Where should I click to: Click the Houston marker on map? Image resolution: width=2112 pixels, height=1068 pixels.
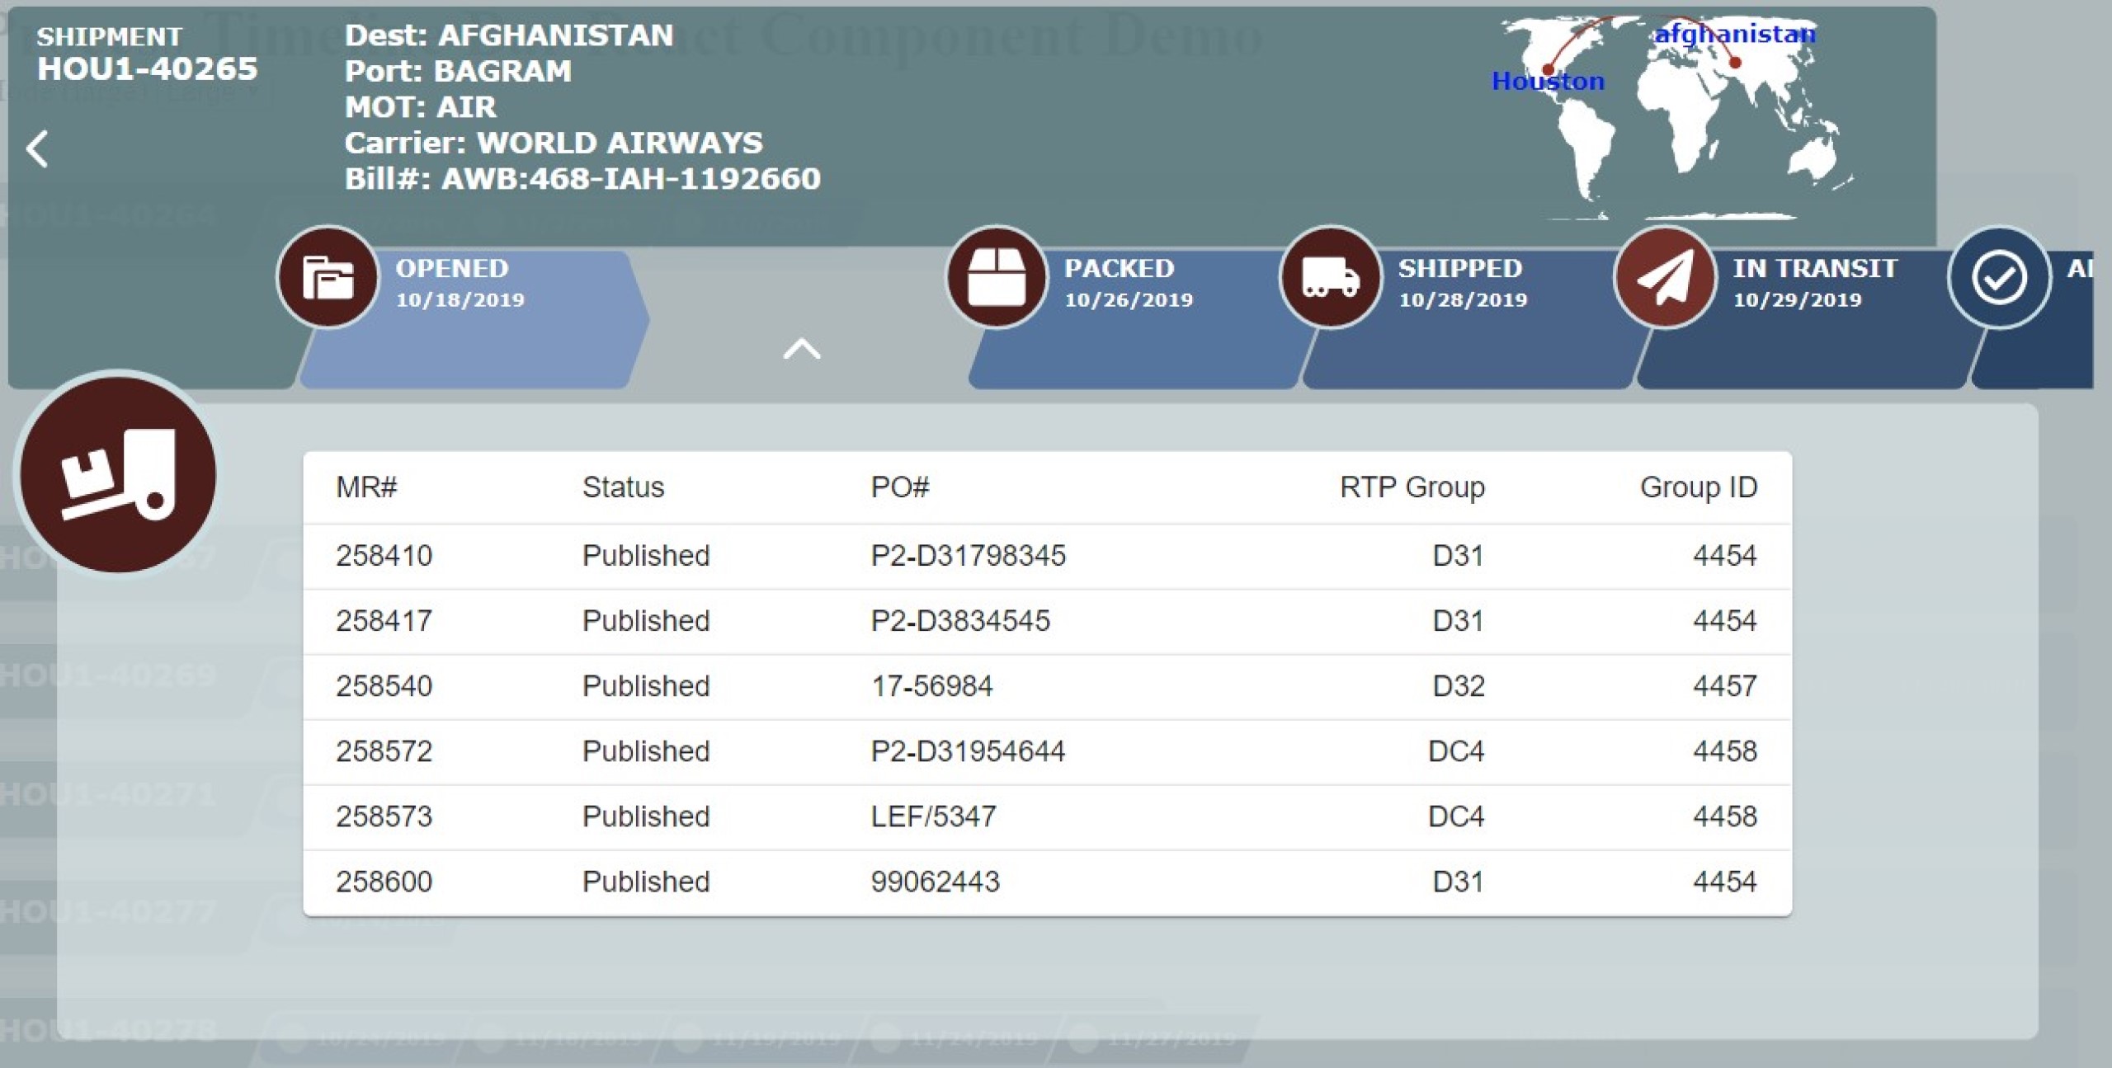(x=1548, y=70)
